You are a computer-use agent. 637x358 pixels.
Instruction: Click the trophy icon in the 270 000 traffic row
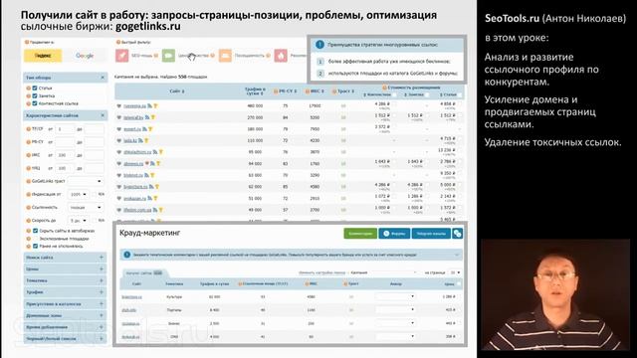[153, 117]
